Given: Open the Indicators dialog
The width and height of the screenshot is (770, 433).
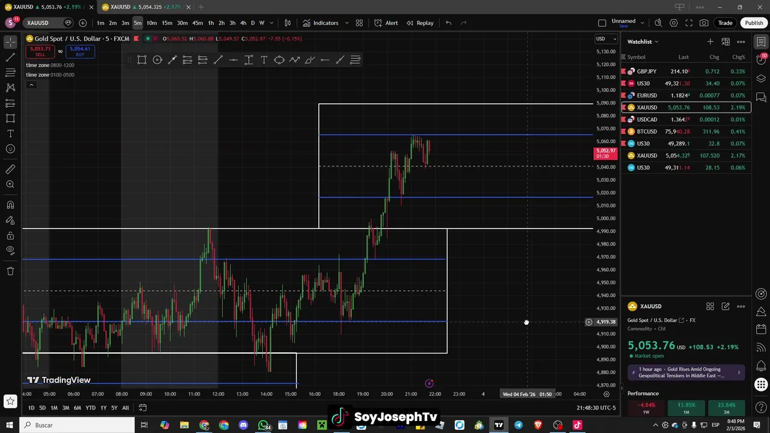Looking at the screenshot, I should coord(321,23).
